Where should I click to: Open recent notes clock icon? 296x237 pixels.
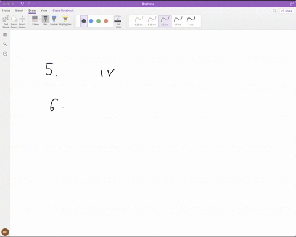click(5, 54)
